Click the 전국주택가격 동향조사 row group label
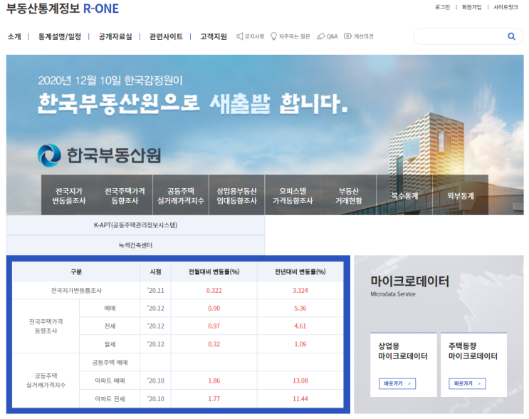Screen dimensions: 529x419 (46, 326)
